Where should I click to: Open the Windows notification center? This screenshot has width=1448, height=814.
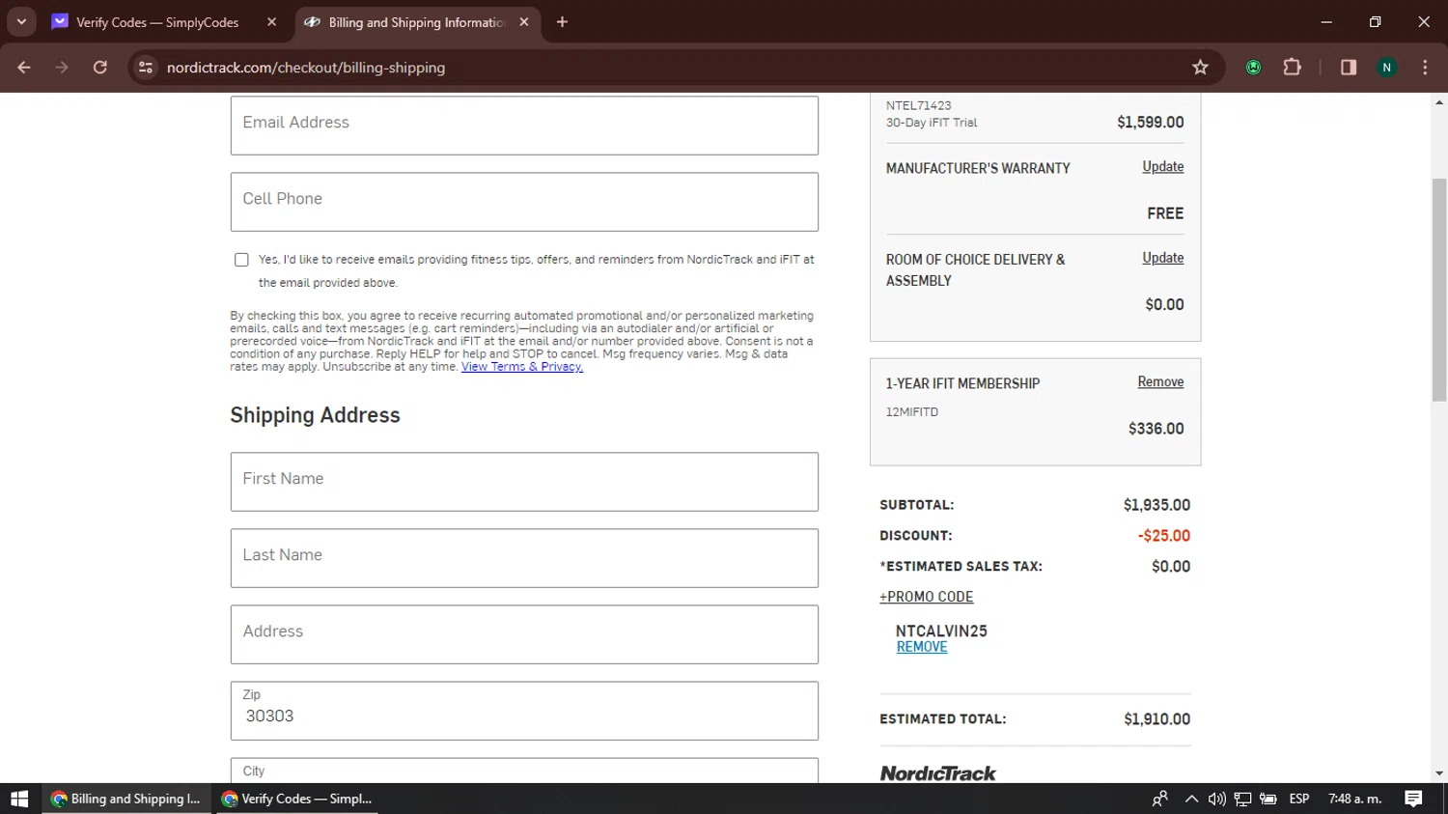[1413, 799]
